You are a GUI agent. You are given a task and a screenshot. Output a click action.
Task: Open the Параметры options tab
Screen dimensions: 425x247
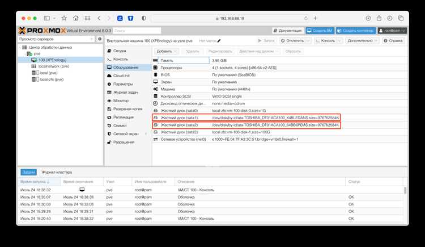(123, 84)
